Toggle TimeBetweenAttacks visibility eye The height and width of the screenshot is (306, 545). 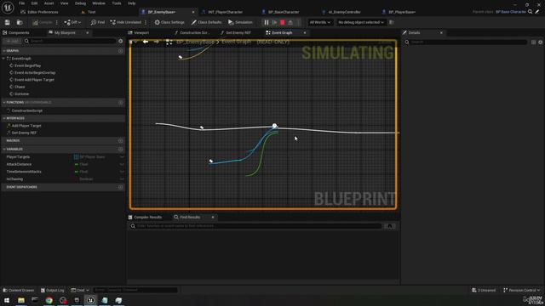tap(122, 172)
